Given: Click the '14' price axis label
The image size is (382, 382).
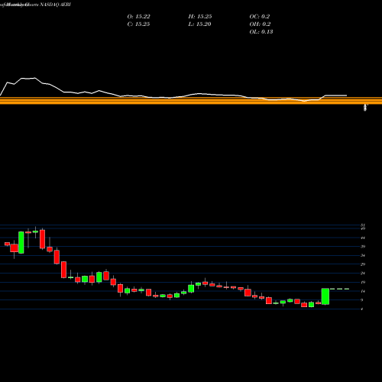Looking at the screenshot, I should [x=363, y=291].
